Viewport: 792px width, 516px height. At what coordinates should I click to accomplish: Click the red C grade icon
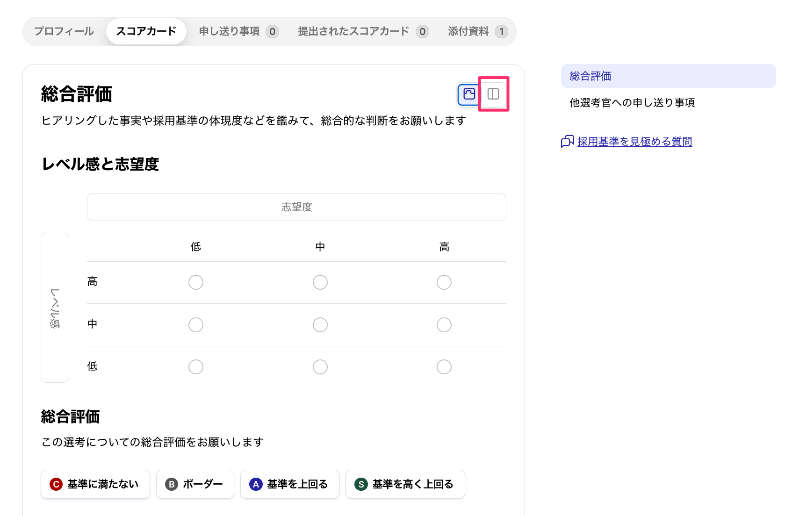tap(56, 484)
